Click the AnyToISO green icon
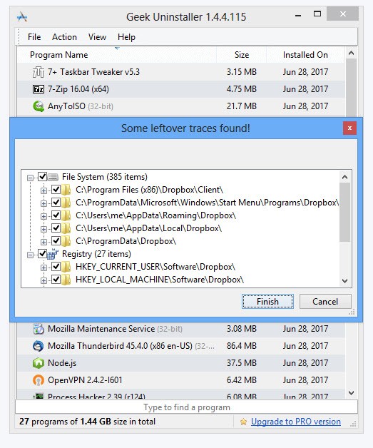The image size is (373, 448). click(x=39, y=106)
